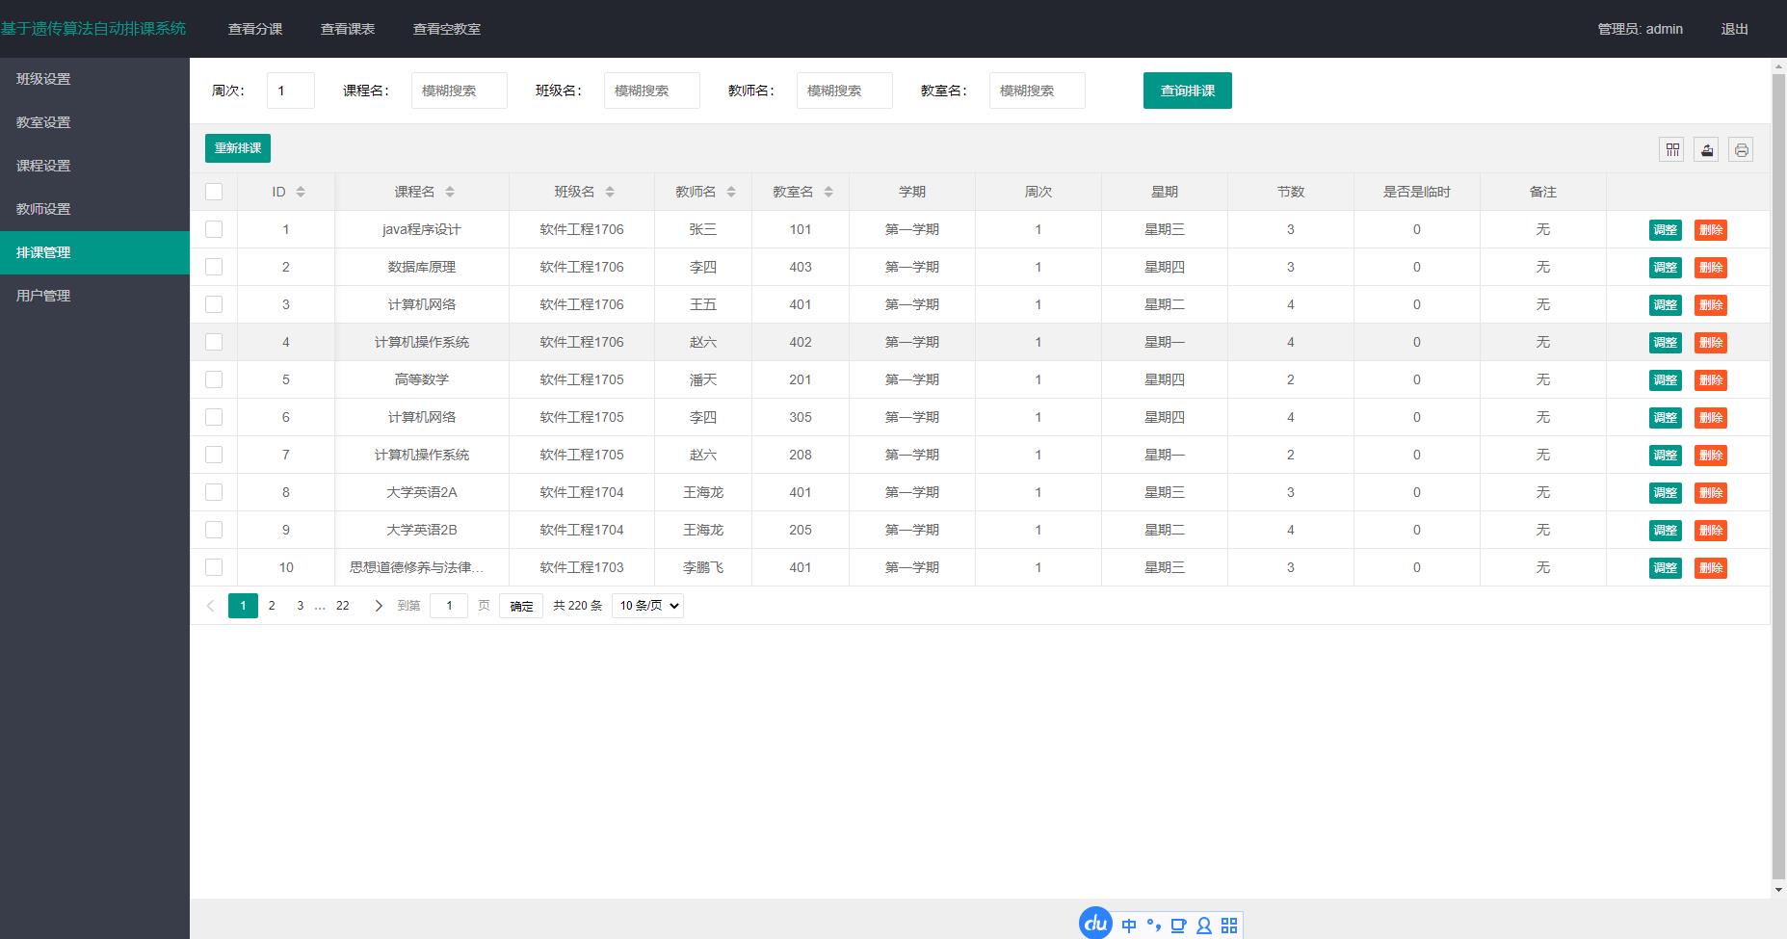
Task: Sort by ID column arrows
Action: coord(301,192)
